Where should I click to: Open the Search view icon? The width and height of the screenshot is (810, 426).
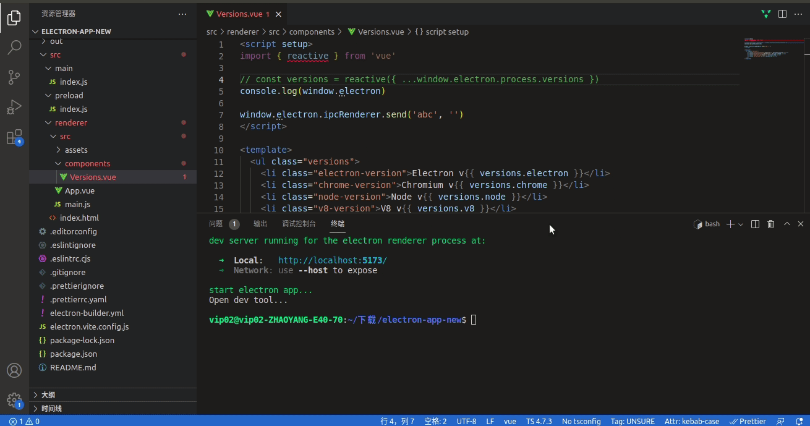(x=15, y=46)
